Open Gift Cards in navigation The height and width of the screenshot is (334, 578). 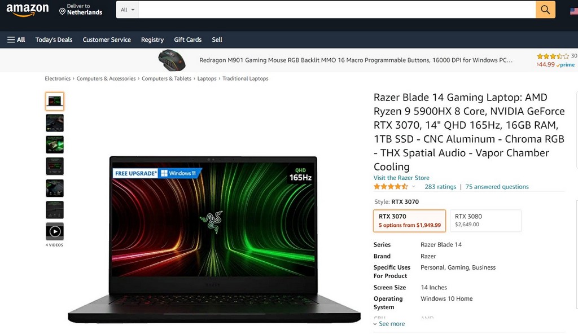click(187, 39)
